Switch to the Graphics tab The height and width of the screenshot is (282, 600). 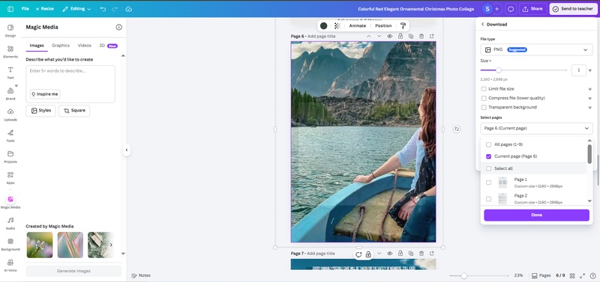(x=61, y=46)
